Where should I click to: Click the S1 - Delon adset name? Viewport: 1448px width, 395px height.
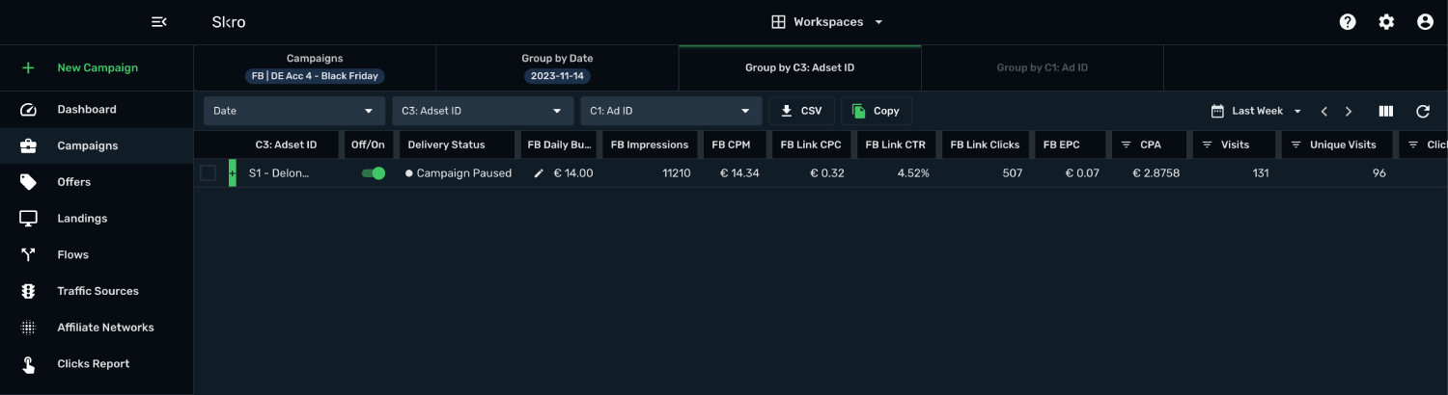[x=280, y=173]
